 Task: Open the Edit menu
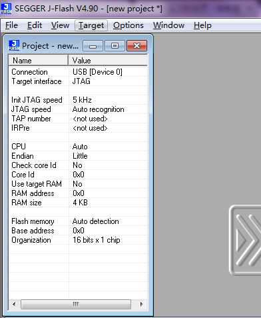35,25
